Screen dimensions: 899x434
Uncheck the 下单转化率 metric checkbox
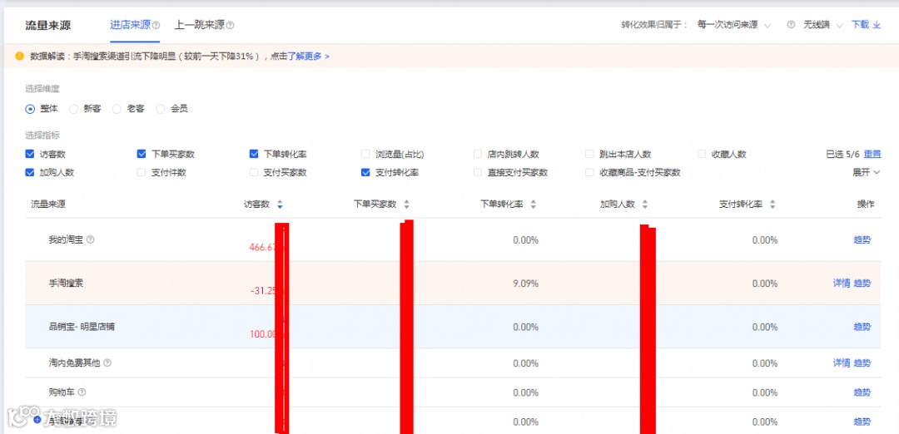[x=253, y=154]
